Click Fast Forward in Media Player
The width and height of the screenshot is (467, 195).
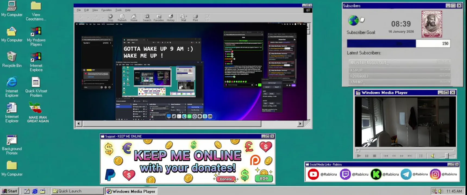402,156
